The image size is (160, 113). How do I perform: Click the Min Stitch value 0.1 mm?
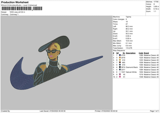[129, 43]
